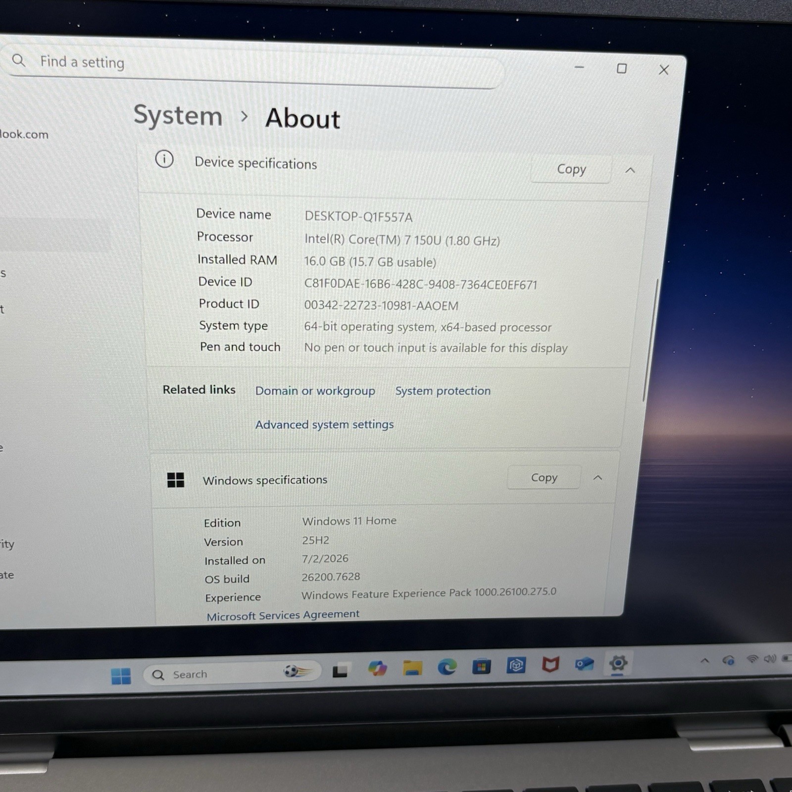Screen dimensions: 792x792
Task: Click the soccer ball search highlight icon
Action: [x=297, y=671]
